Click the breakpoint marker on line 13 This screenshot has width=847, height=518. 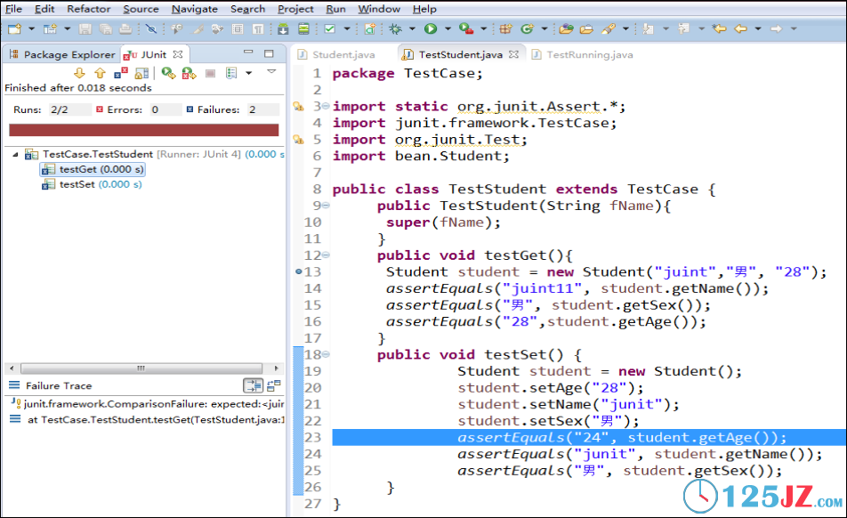pos(299,271)
